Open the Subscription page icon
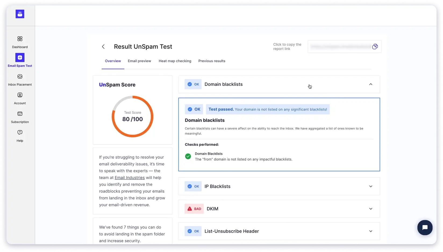Image resolution: width=443 pixels, height=252 pixels. (20, 114)
